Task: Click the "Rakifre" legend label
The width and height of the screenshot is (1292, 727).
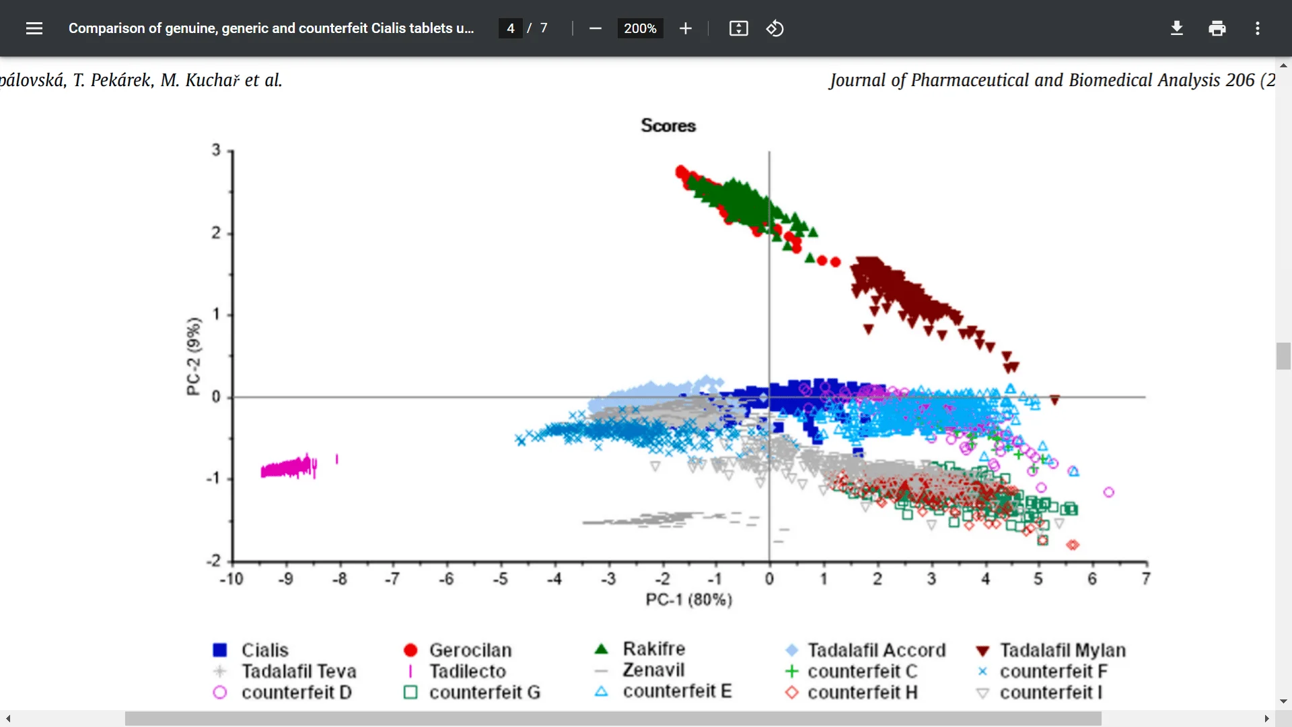Action: (x=654, y=649)
